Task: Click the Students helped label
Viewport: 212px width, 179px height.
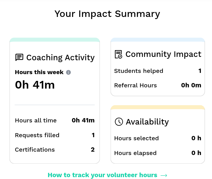Action: click(x=139, y=71)
